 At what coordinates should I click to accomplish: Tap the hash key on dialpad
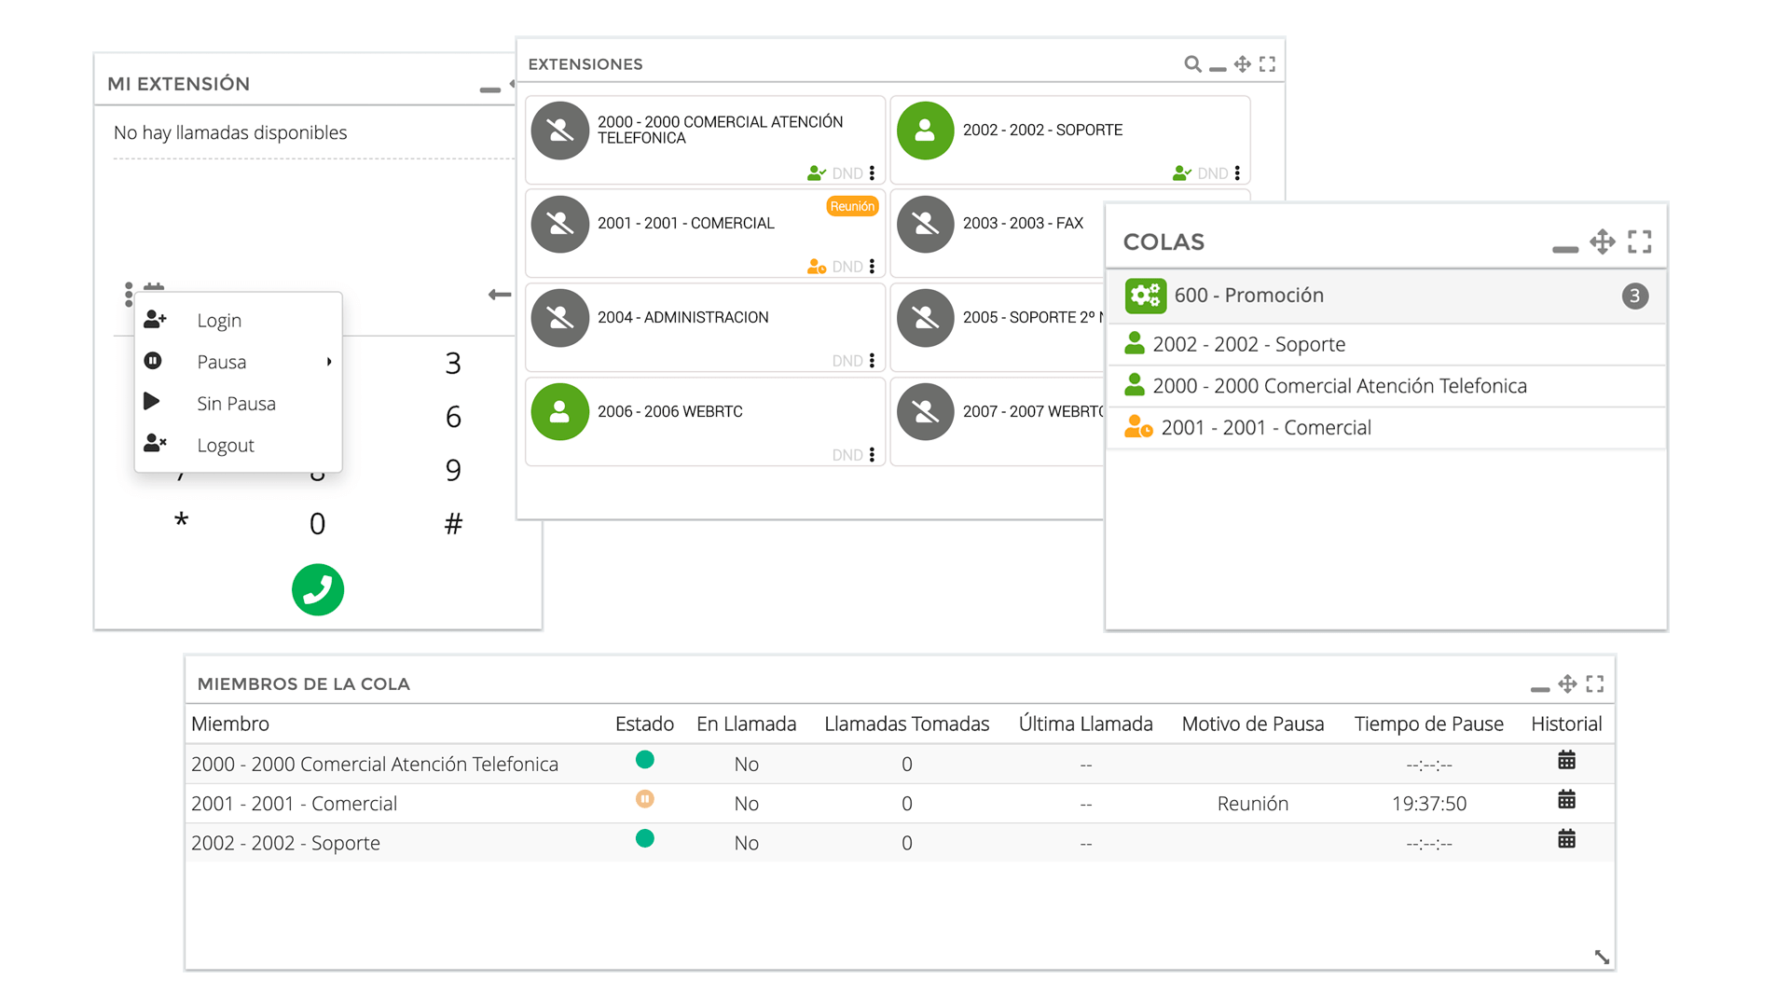click(453, 524)
